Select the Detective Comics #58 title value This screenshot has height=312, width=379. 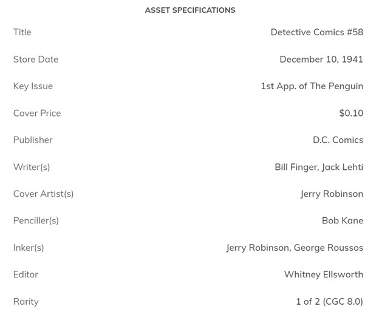click(316, 32)
